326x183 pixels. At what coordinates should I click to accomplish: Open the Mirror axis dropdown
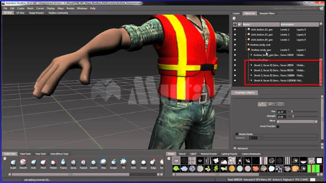tap(297, 121)
